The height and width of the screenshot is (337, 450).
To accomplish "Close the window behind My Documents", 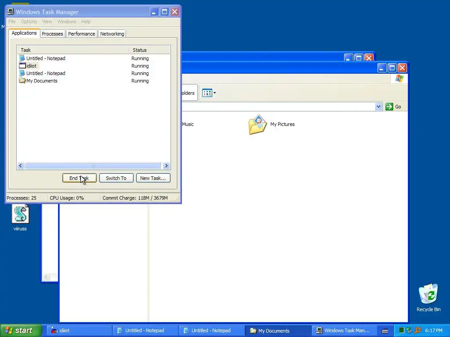I will [369, 57].
